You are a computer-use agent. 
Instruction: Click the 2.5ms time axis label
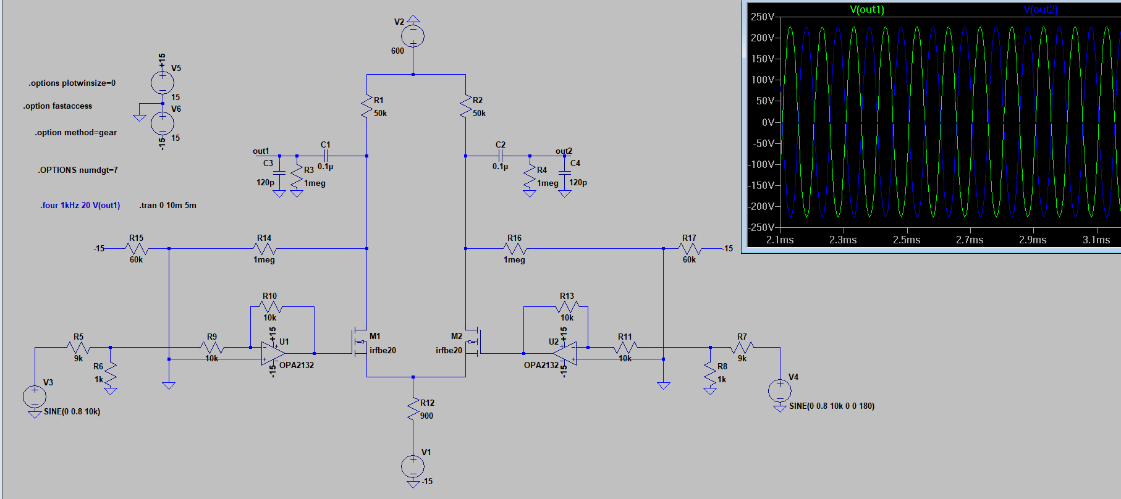(906, 240)
